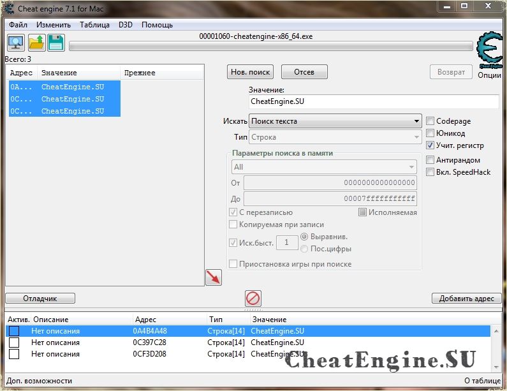Screen dimensions: 507x391
Task: Click the Нов. поиск button
Action: pos(250,72)
